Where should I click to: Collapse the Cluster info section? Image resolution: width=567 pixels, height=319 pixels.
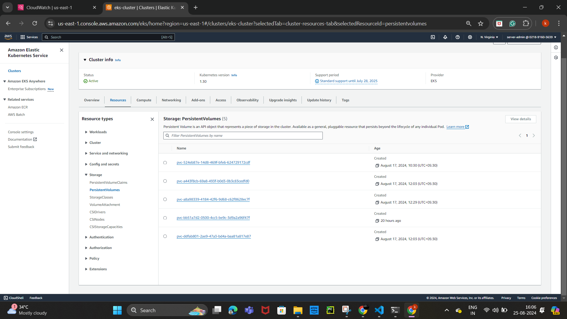click(85, 60)
